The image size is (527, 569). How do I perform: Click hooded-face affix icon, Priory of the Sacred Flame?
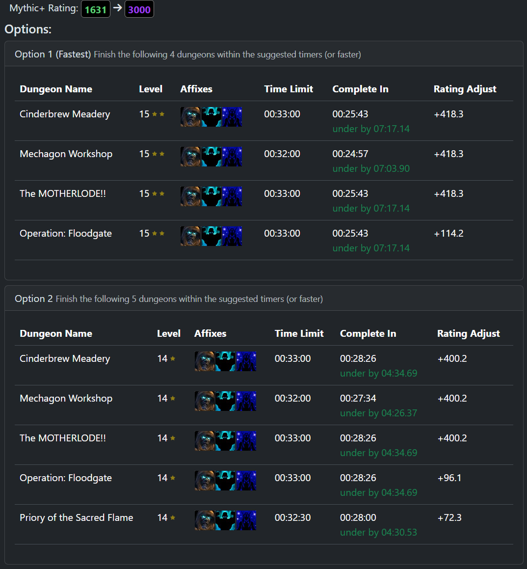tap(205, 520)
